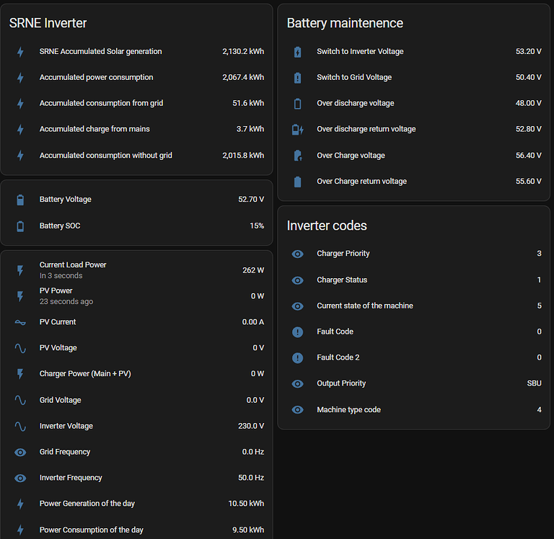Viewport: 554px width, 539px height.
Task: Select the Power Generation of the day row
Action: (x=87, y=504)
